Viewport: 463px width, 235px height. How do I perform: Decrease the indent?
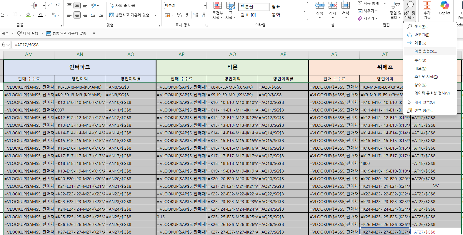point(93,15)
